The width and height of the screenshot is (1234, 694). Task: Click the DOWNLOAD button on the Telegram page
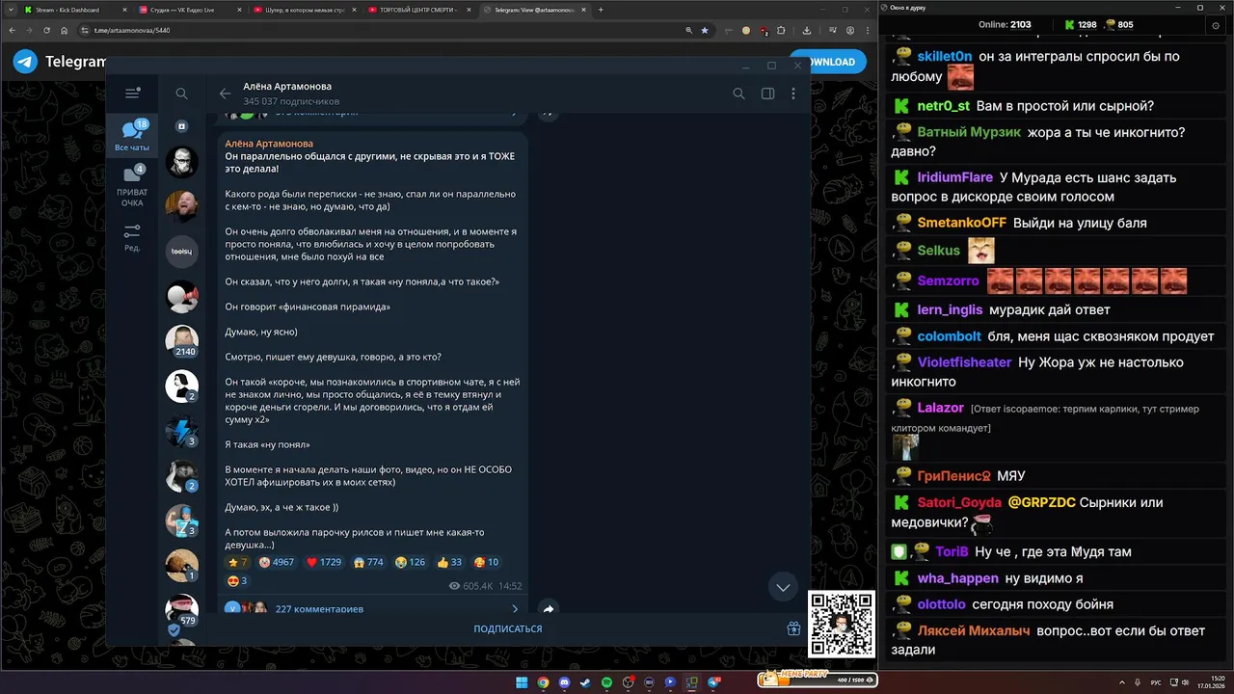[828, 62]
